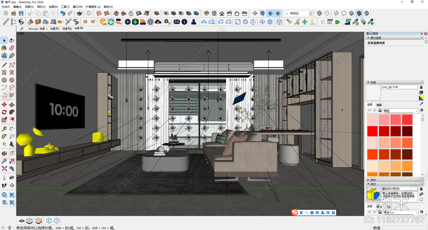Open the 颜色 material library dropdown
The image size is (428, 230).
401,111
